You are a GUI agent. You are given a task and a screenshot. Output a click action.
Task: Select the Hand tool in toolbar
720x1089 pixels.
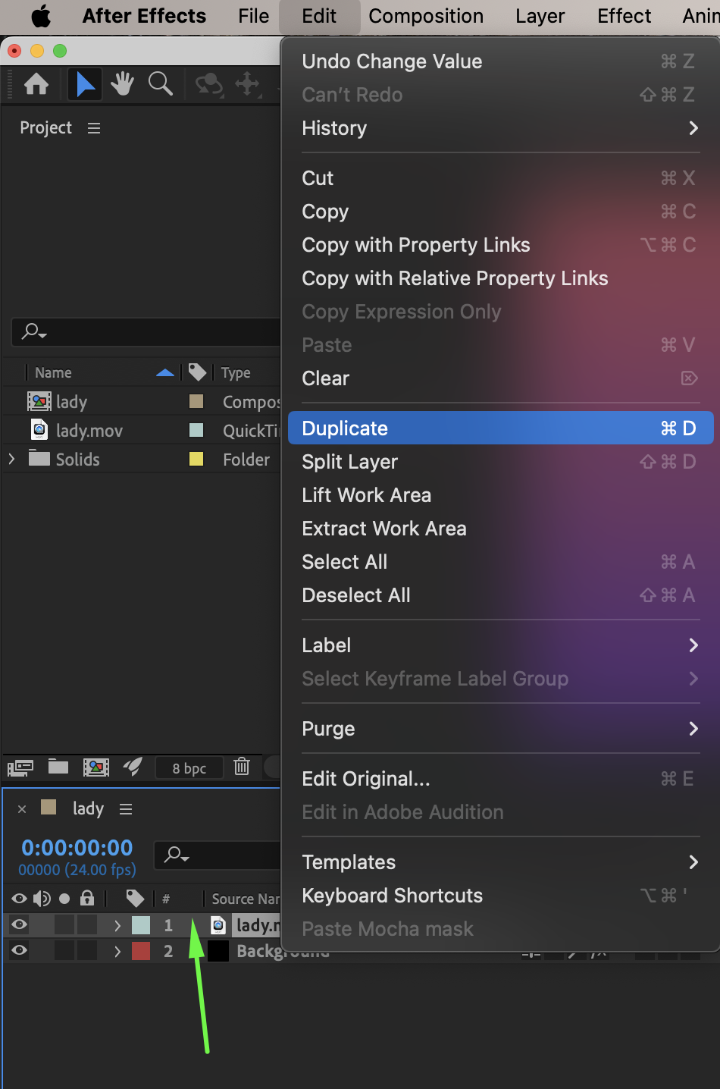(x=122, y=83)
